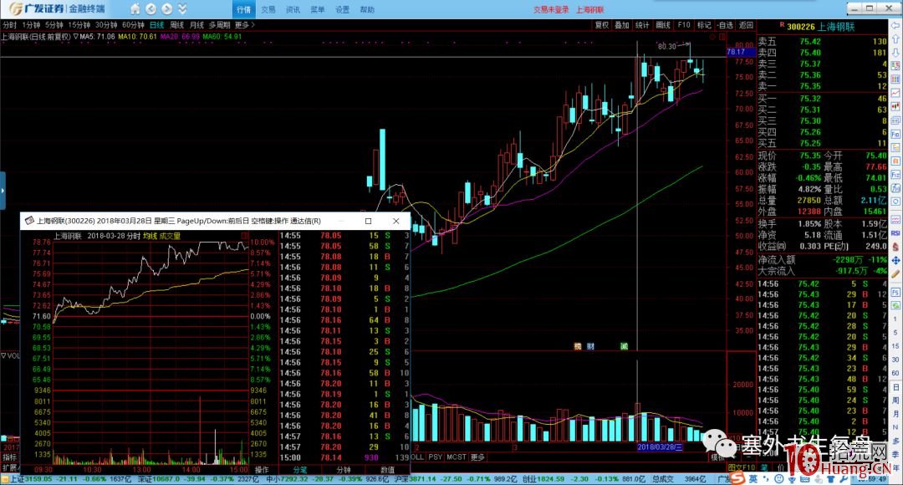Viewport: 903px width, 485px height.
Task: Click the 画线 drawing button
Action: (663, 25)
